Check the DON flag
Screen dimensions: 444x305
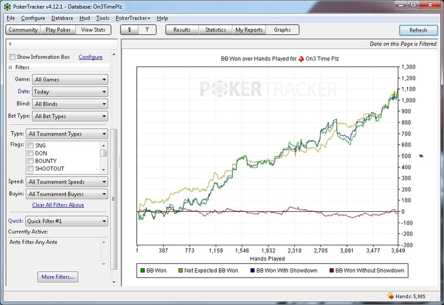pos(30,153)
